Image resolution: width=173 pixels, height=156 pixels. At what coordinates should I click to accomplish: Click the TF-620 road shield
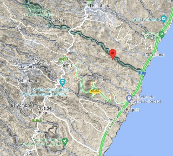point(95,92)
